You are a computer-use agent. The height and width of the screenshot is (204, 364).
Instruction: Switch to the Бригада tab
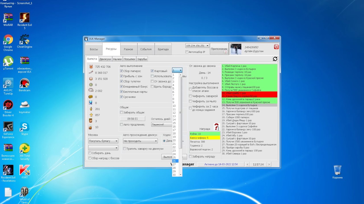(163, 49)
